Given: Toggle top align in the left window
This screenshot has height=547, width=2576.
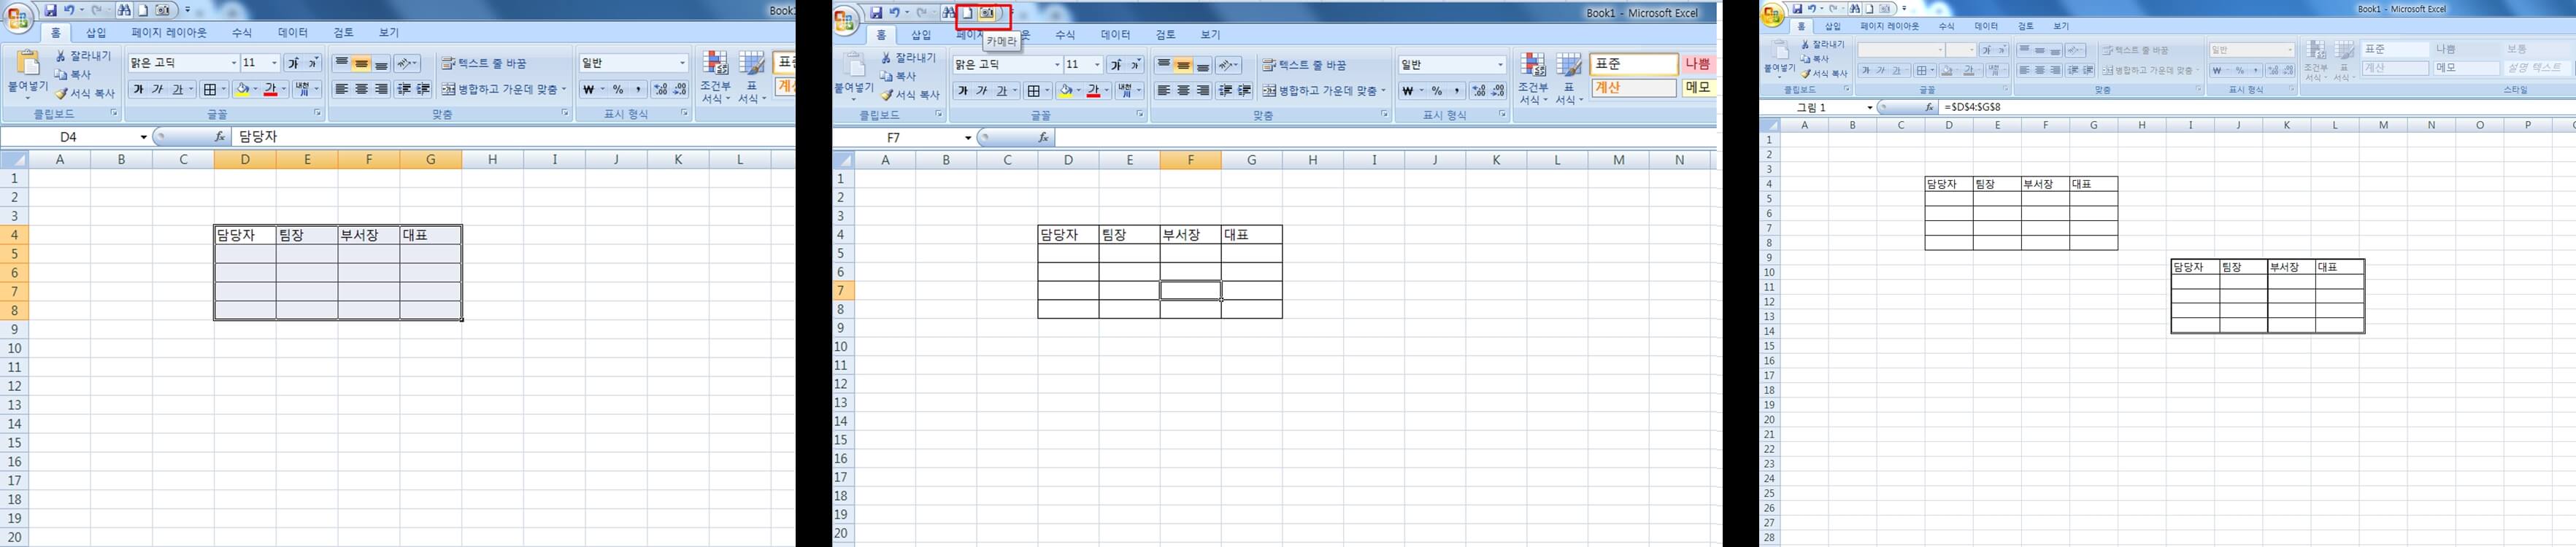Looking at the screenshot, I should (x=342, y=63).
